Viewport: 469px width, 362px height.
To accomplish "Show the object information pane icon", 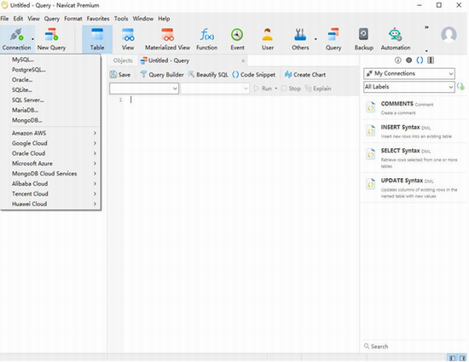I will click(398, 60).
